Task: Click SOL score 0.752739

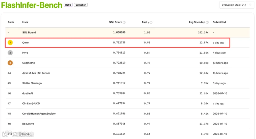Action: pyautogui.click(x=119, y=43)
